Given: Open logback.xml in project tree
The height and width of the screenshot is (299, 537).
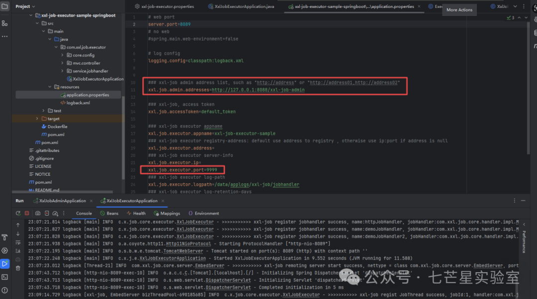Looking at the screenshot, I should coord(75,103).
